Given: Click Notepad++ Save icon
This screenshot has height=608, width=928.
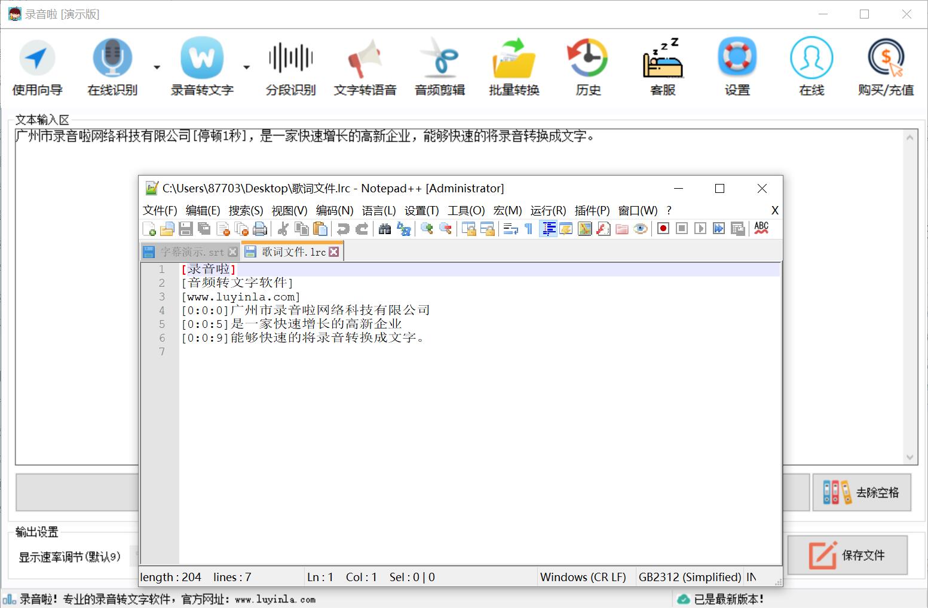Looking at the screenshot, I should (x=186, y=229).
